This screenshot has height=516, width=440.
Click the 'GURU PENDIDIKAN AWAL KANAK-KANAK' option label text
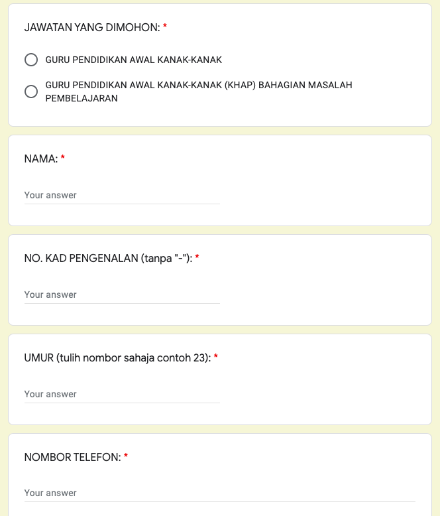tap(133, 60)
